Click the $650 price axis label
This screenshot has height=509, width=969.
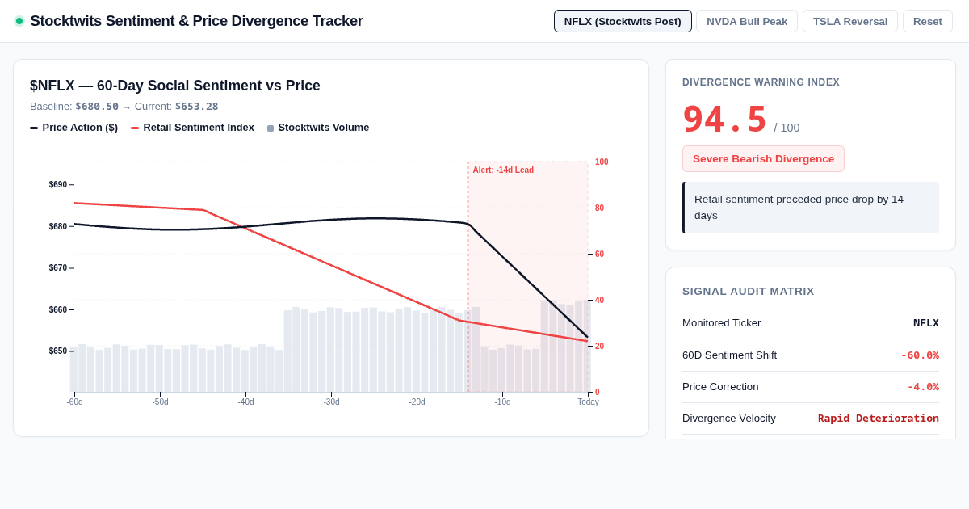tap(58, 351)
